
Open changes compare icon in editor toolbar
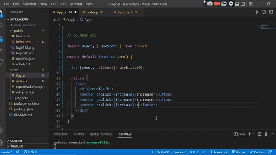click(x=264, y=12)
